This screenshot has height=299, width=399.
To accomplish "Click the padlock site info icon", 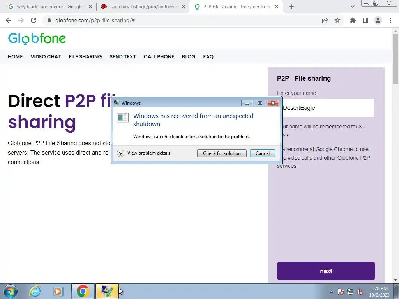I will (x=49, y=20).
